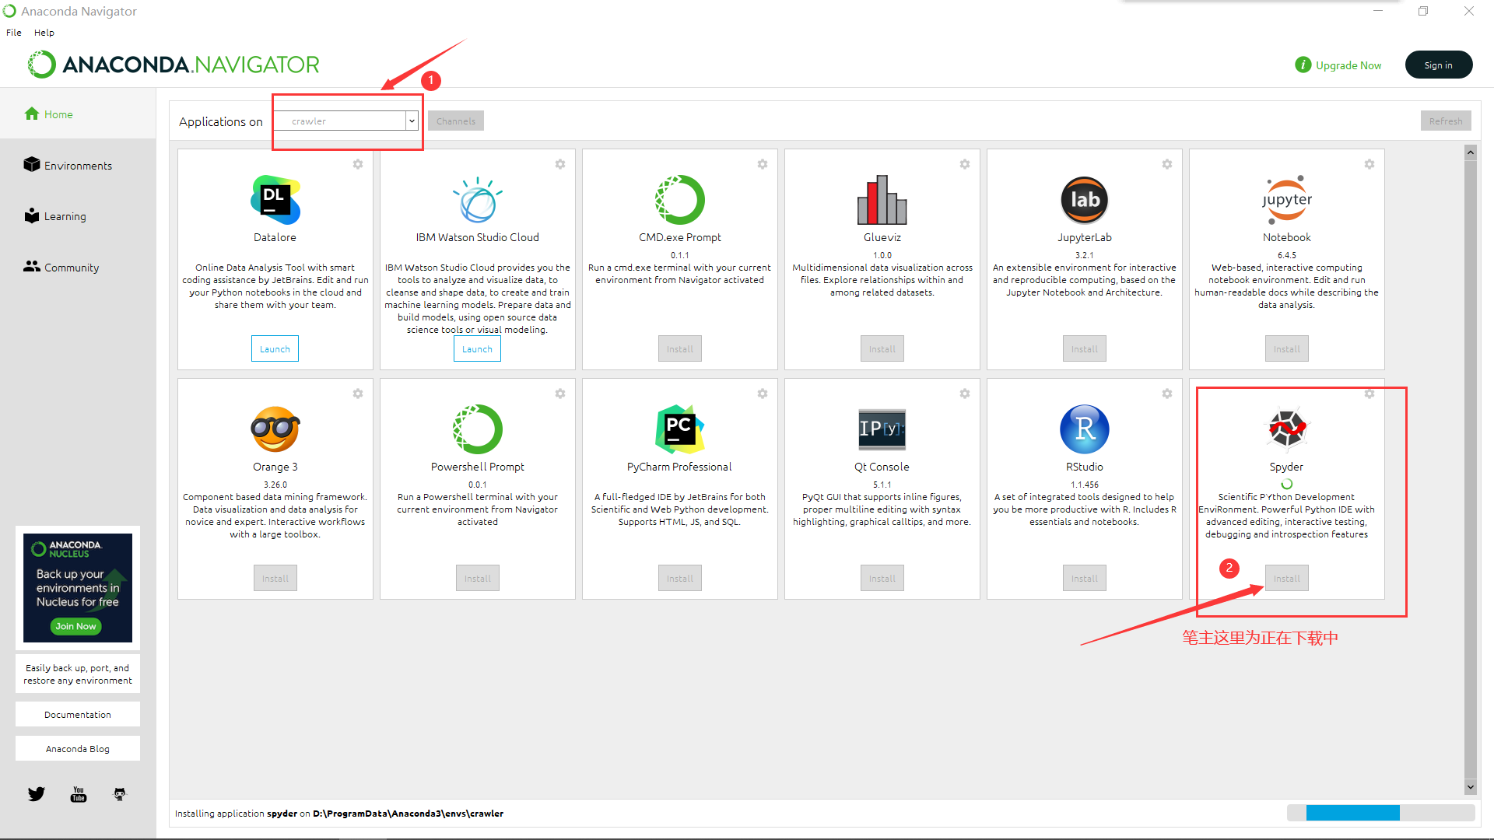Open the YouTube icon link
This screenshot has width=1494, height=840.
[79, 794]
